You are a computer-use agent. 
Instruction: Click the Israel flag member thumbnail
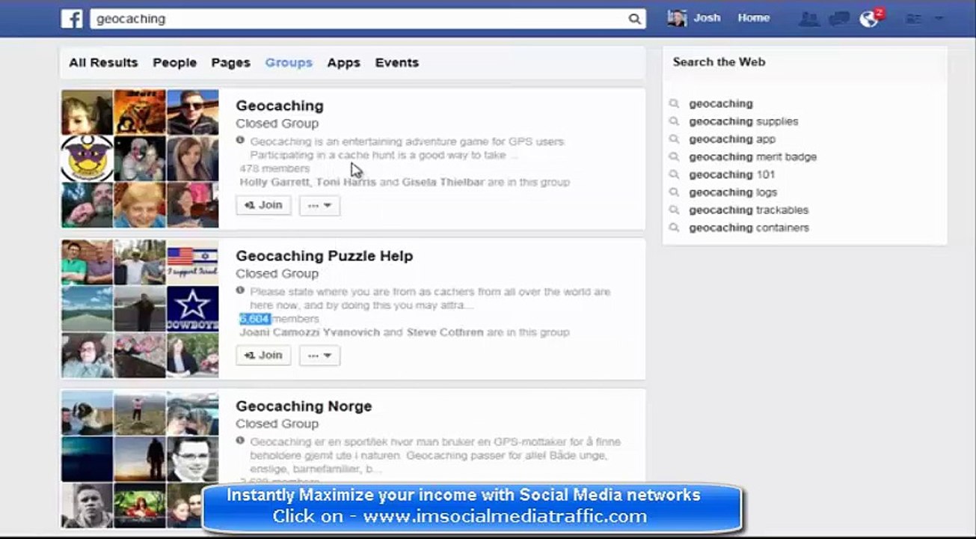[x=192, y=262]
